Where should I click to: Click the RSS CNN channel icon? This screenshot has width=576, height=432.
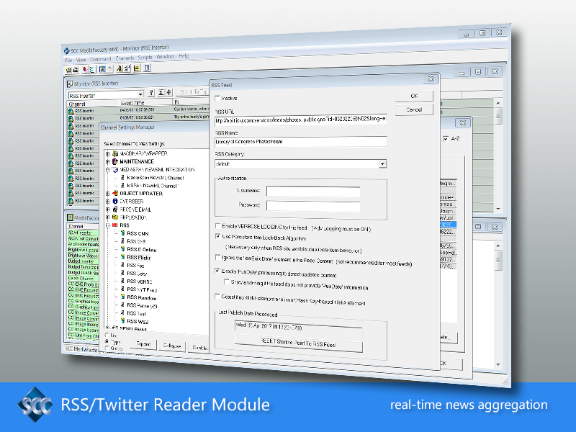(122, 233)
